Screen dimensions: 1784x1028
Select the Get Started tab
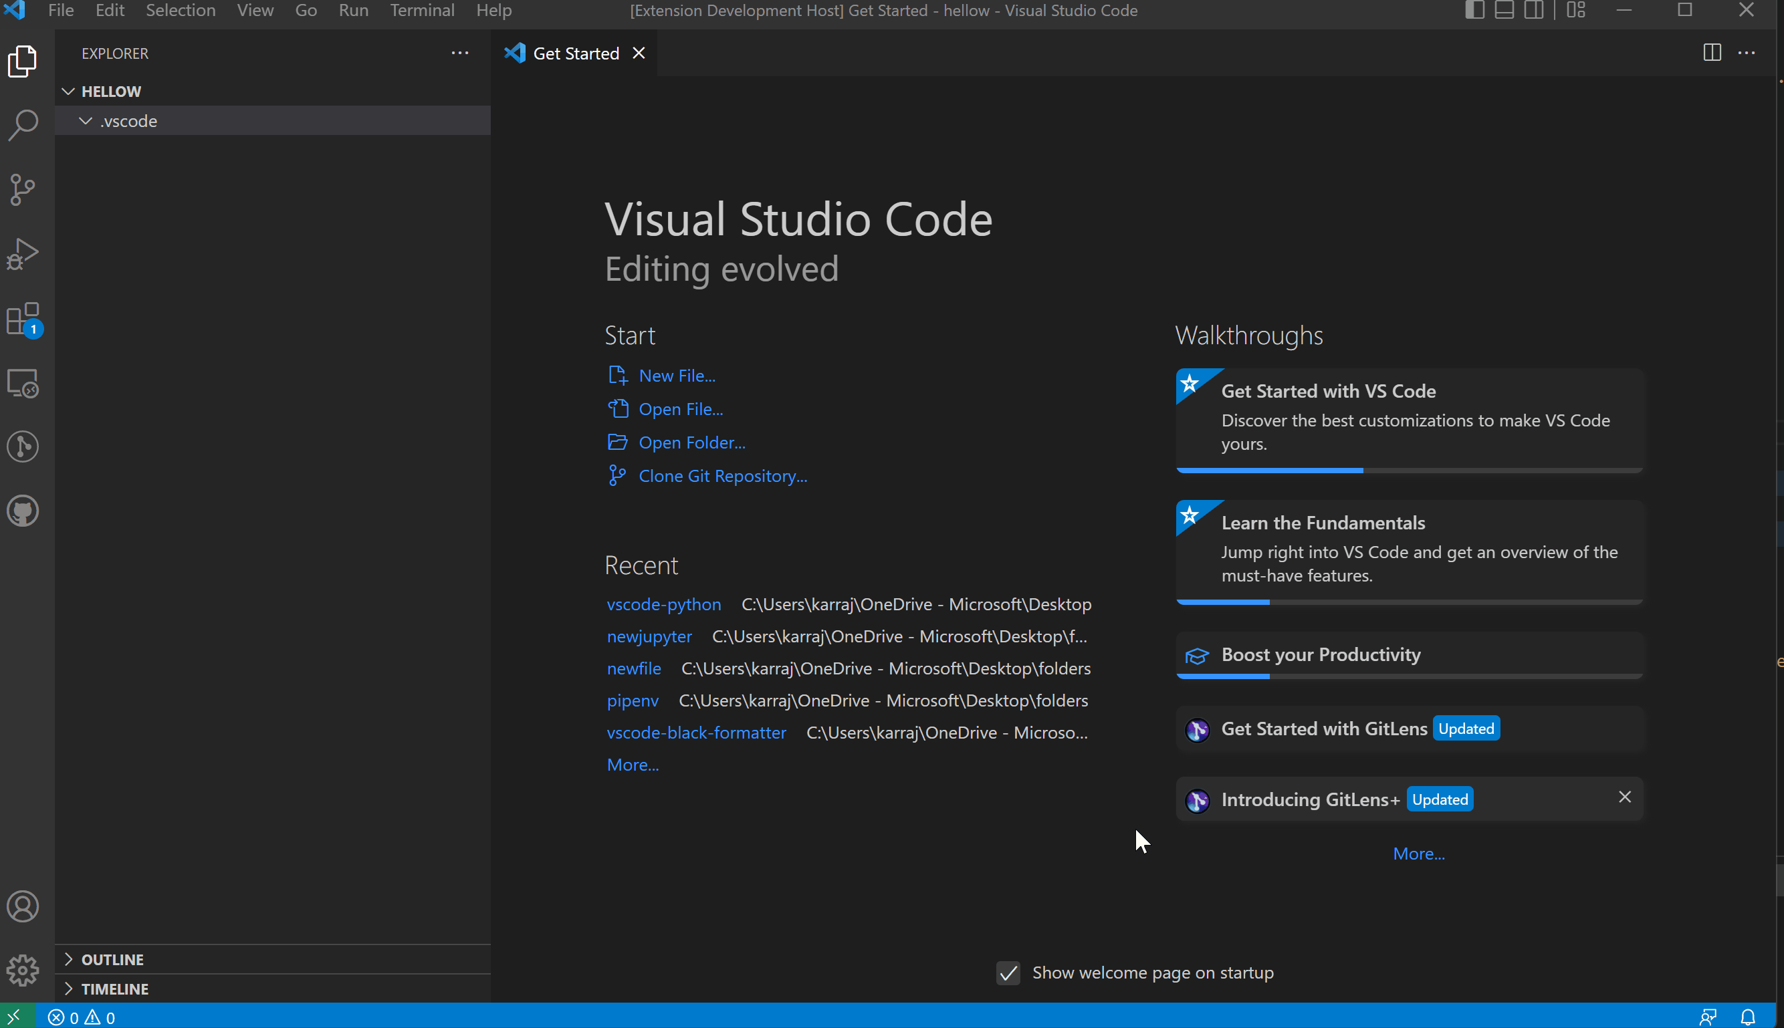(x=575, y=53)
